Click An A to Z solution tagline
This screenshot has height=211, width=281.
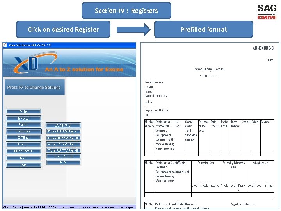[x=84, y=70]
